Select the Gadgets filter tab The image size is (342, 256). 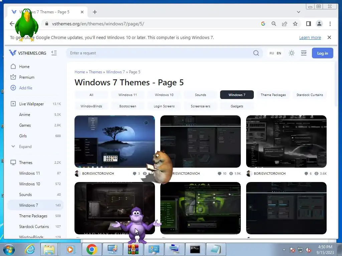point(237,106)
